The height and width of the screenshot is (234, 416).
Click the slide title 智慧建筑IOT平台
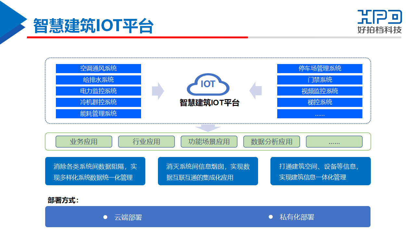pyautogui.click(x=93, y=26)
